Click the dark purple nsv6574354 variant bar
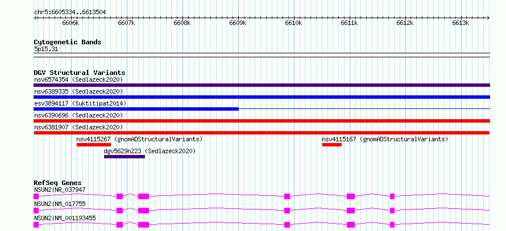The image size is (506, 231). [262, 85]
